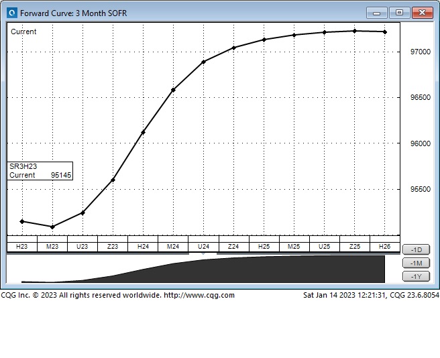Show the -1M comparison curve

(x=416, y=263)
